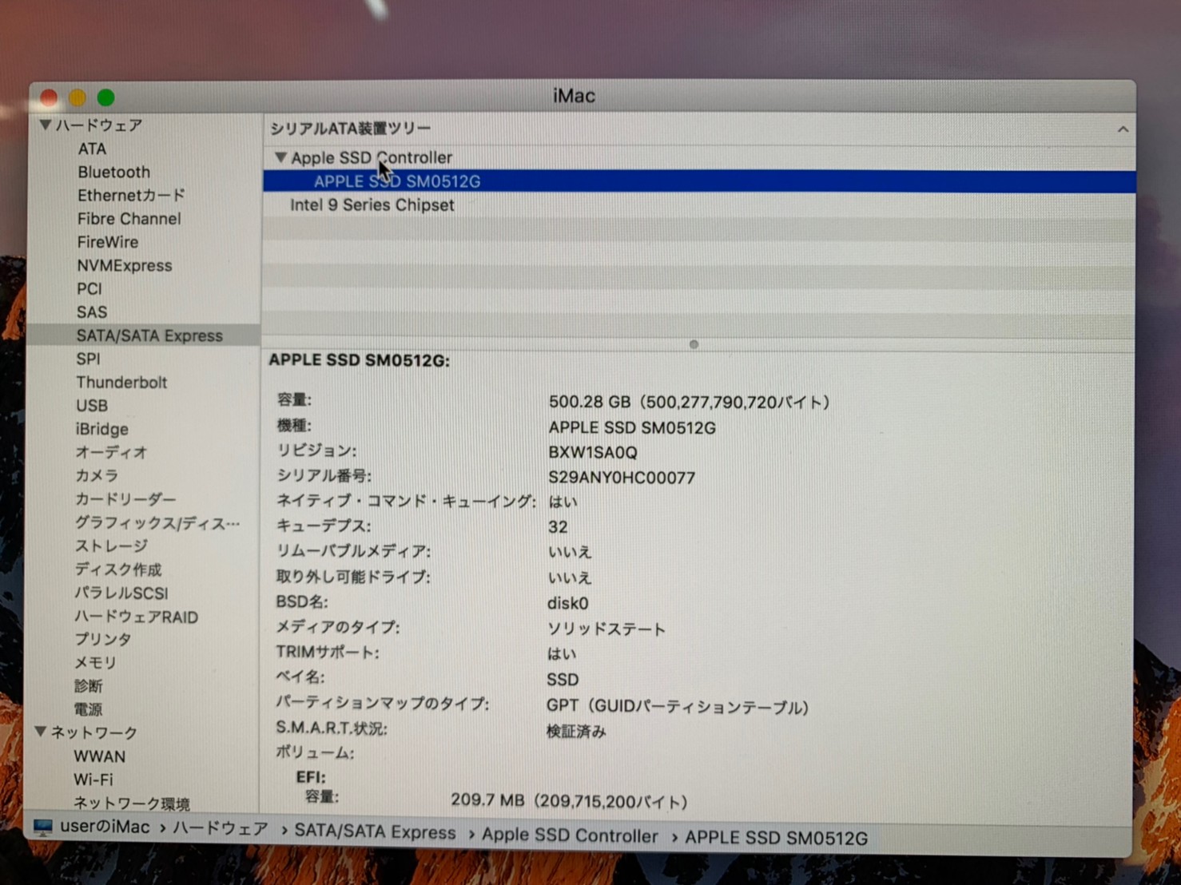
Task: Click the green zoom window button
Action: 105,97
